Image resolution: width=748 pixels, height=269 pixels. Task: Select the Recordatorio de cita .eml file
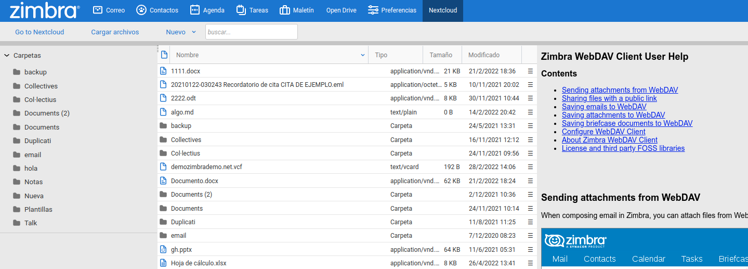click(257, 84)
